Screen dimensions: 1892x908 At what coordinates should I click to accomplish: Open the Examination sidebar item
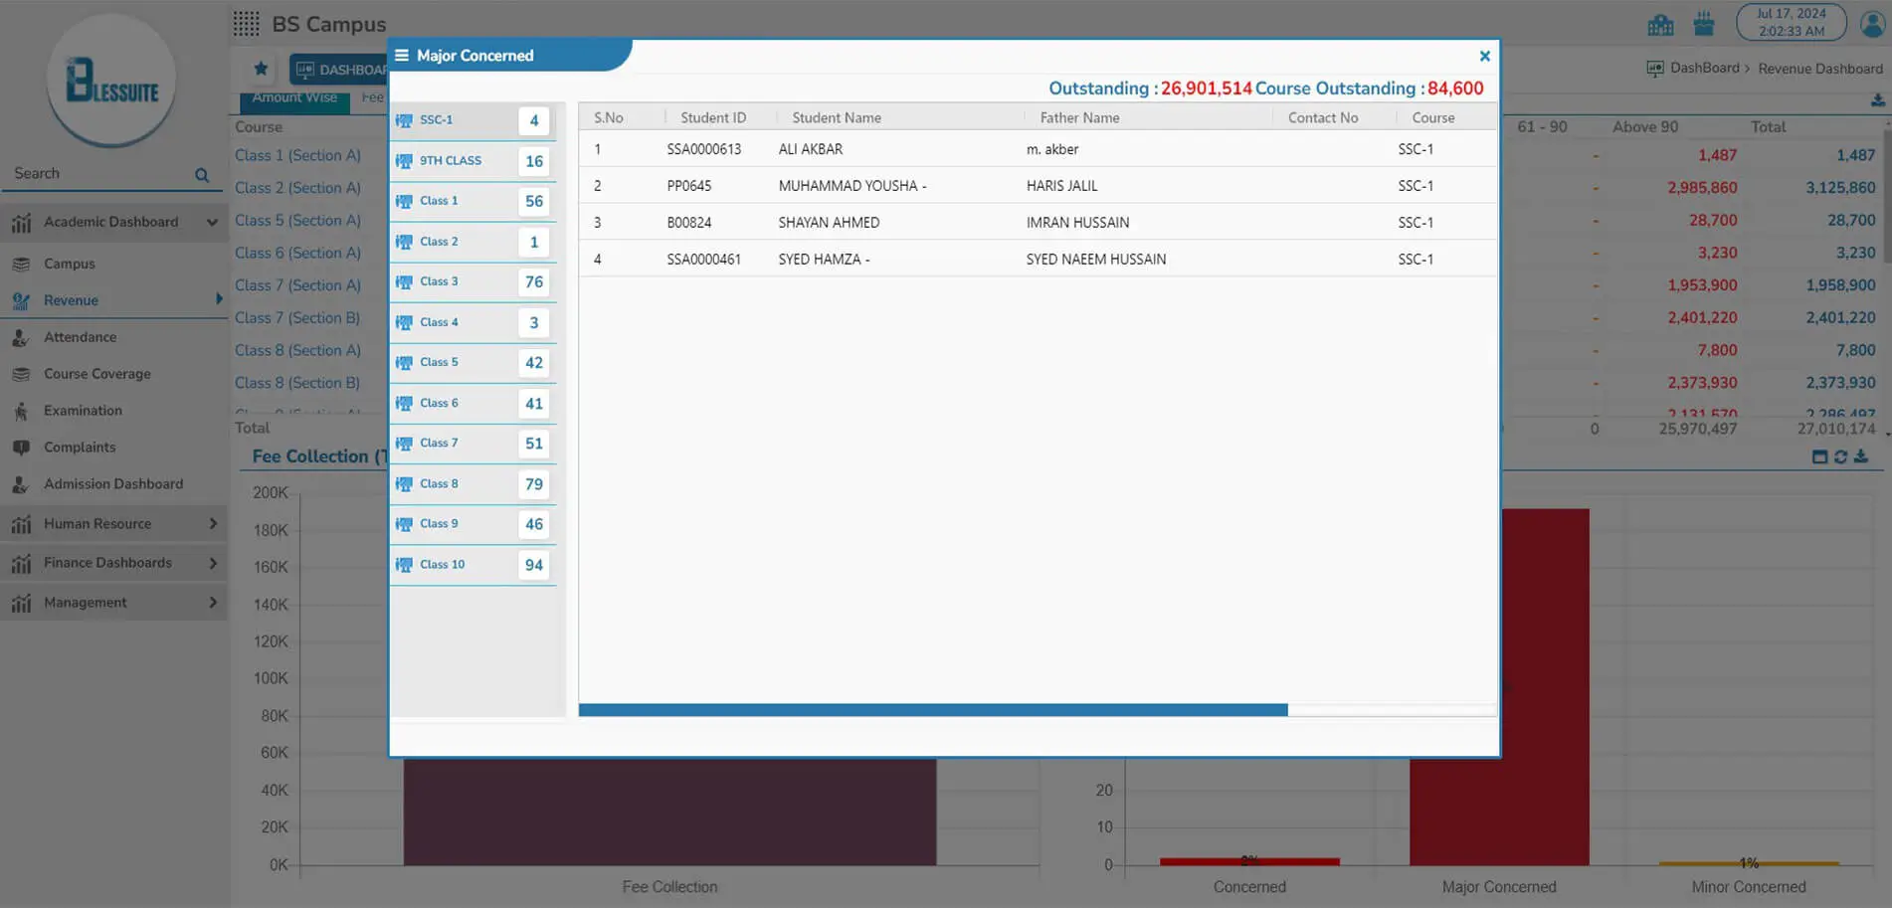(x=83, y=411)
